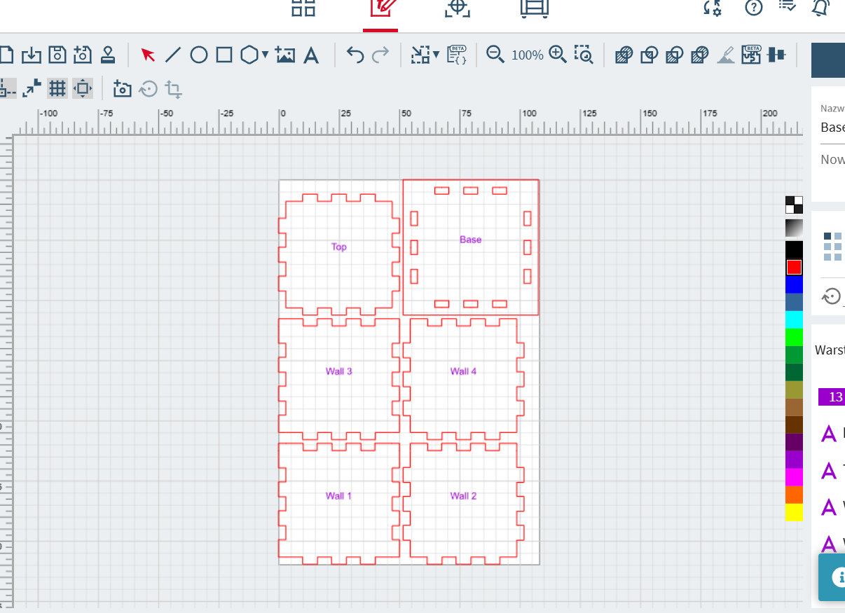Click the 100% zoom level value
Viewport: 845px width, 613px height.
[x=527, y=55]
